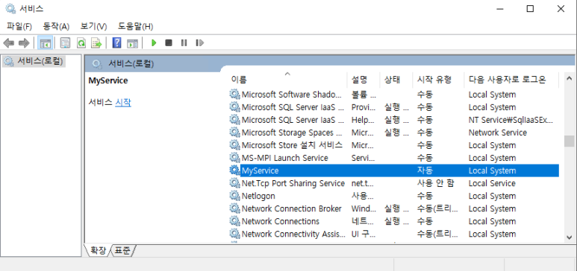Image resolution: width=577 pixels, height=271 pixels.
Task: Click gear icon of Microsoft Software Shadow row
Action: 234,95
